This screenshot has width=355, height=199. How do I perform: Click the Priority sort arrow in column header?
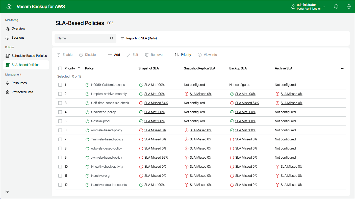(79, 68)
